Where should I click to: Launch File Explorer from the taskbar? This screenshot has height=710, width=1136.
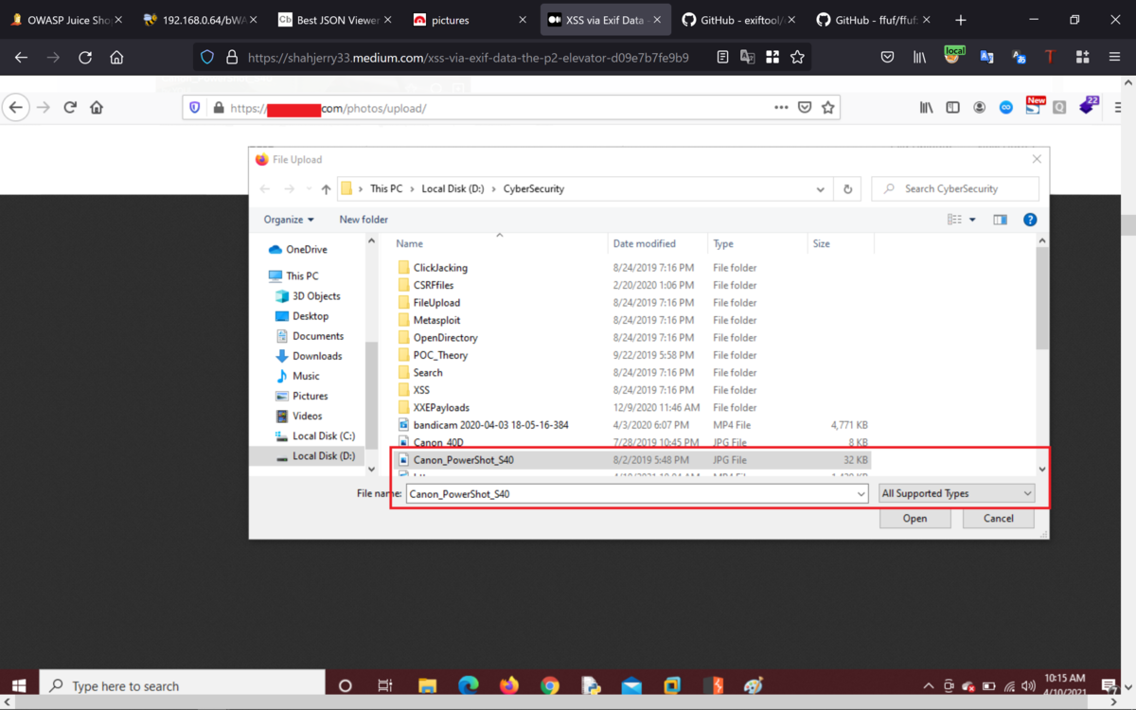pos(427,685)
